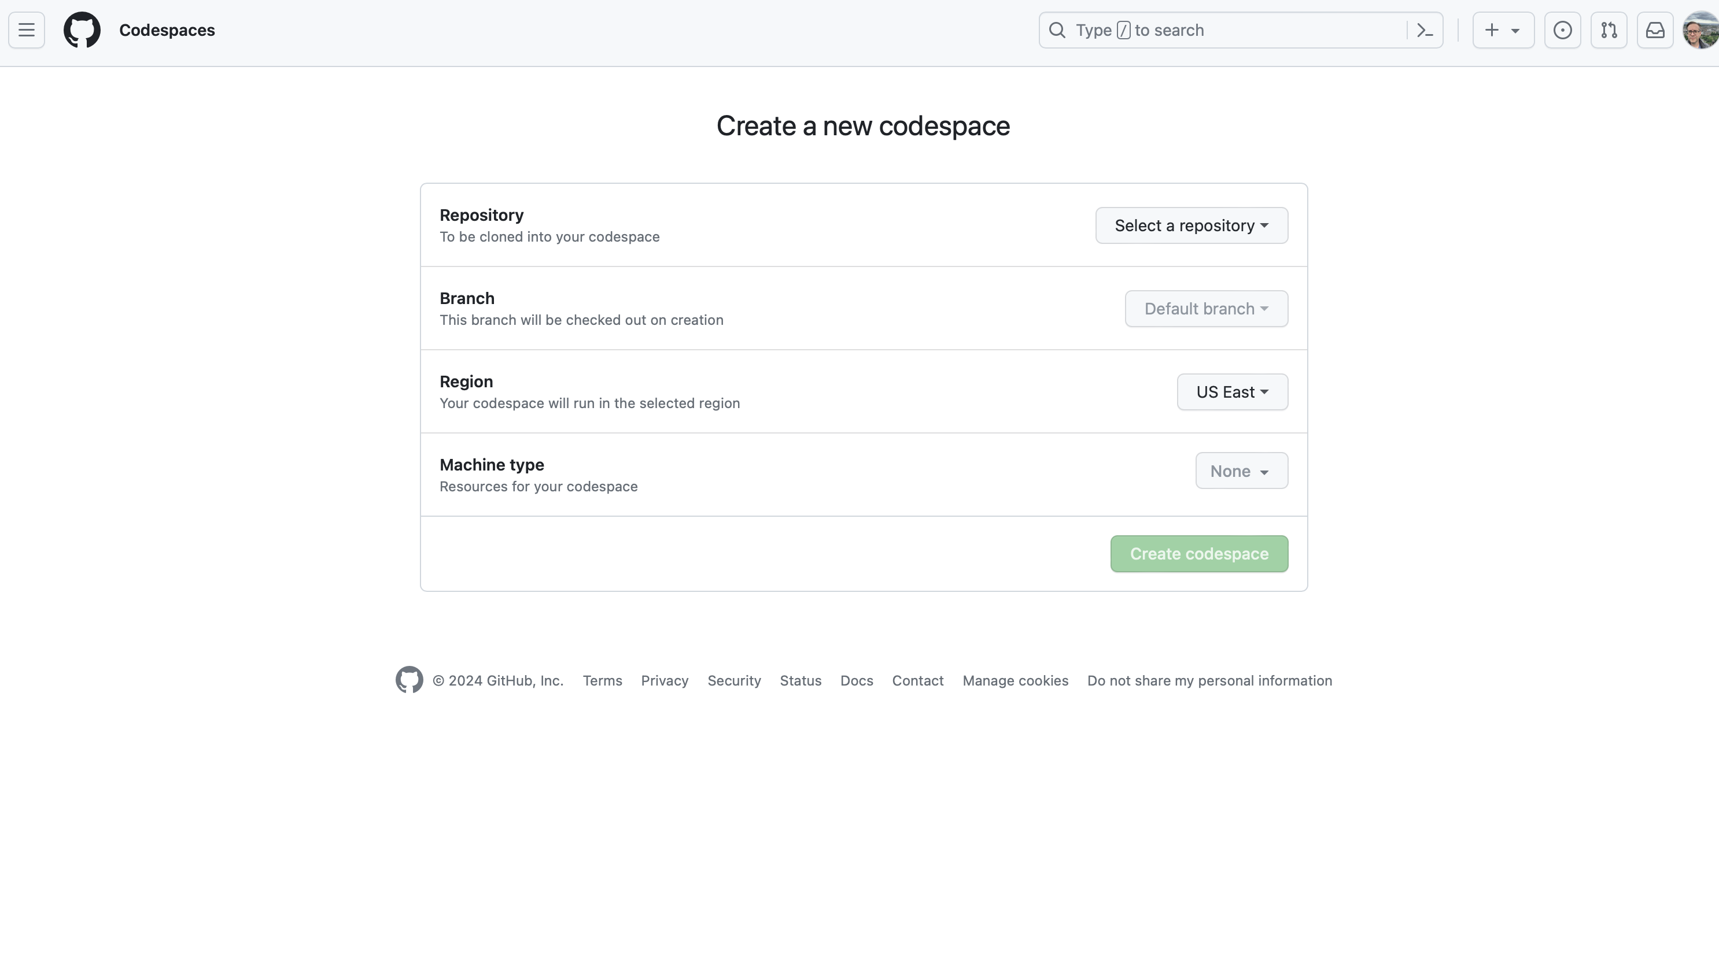
Task: Click the Create codespace button
Action: coord(1199,554)
